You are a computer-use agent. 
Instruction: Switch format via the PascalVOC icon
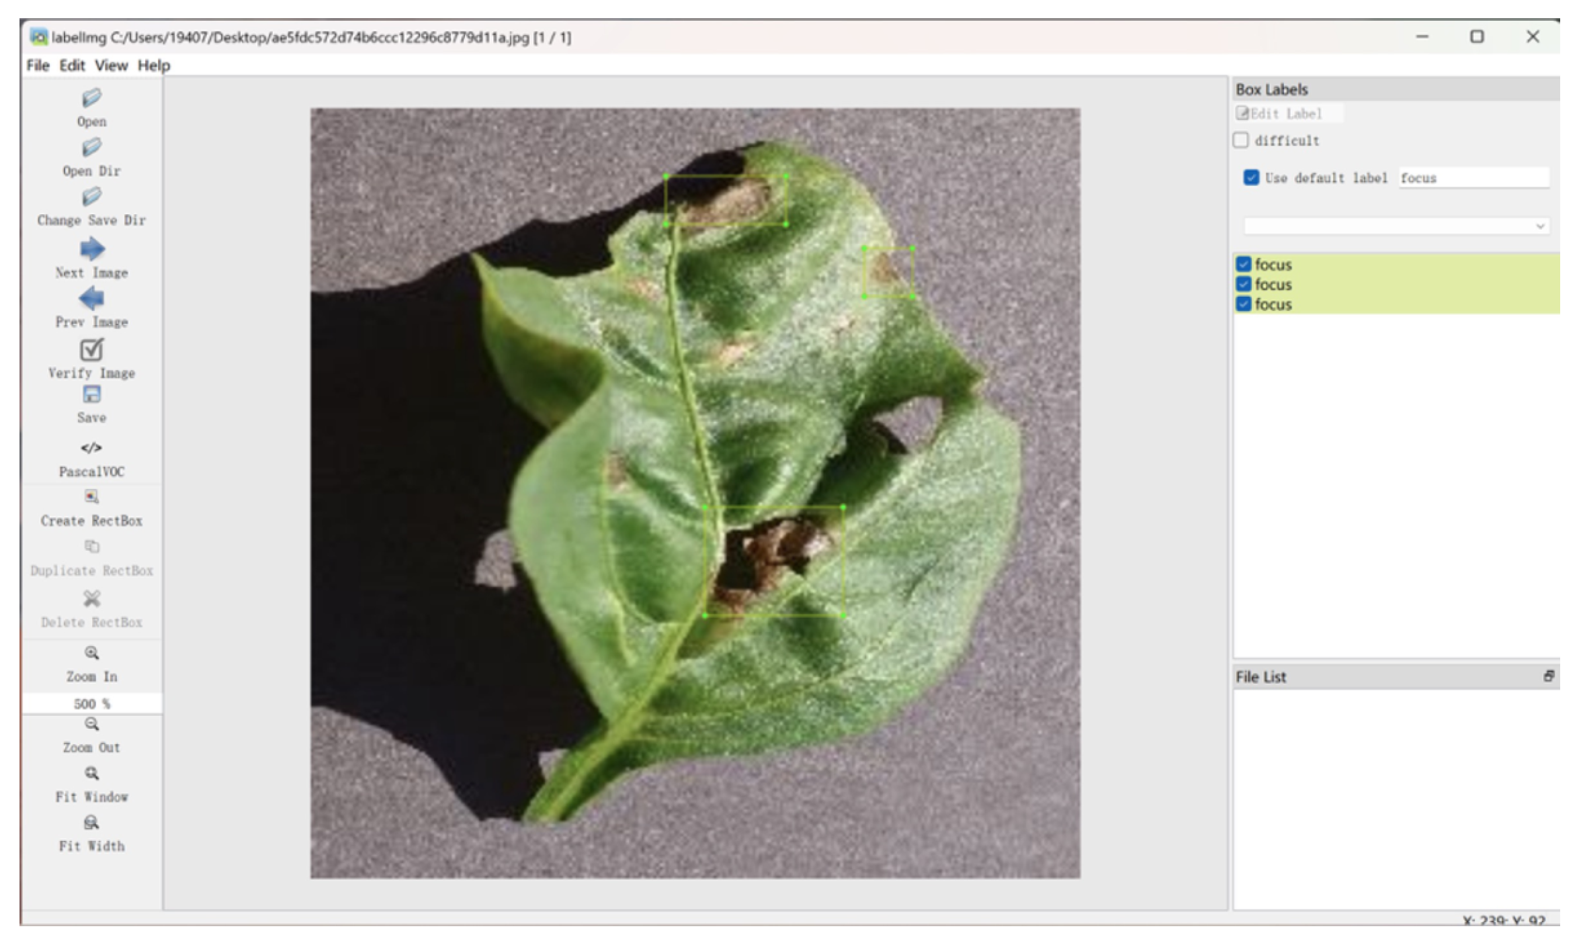click(91, 448)
